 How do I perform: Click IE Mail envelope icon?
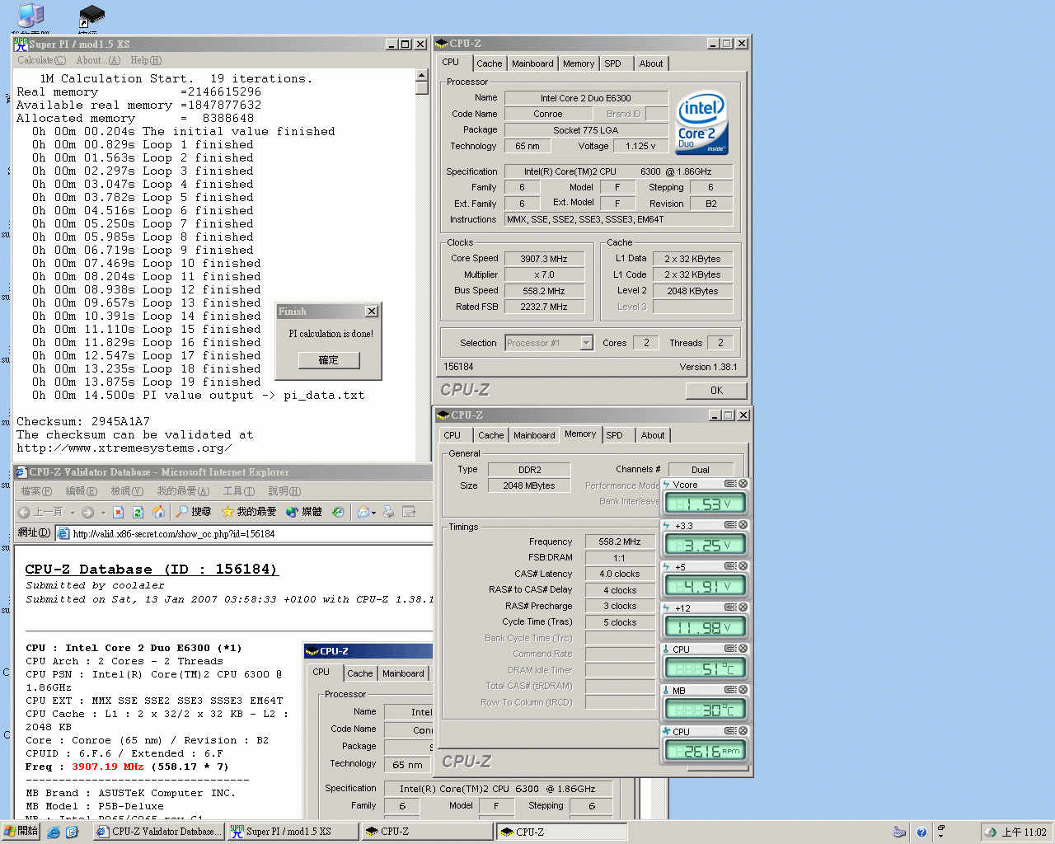(x=363, y=512)
